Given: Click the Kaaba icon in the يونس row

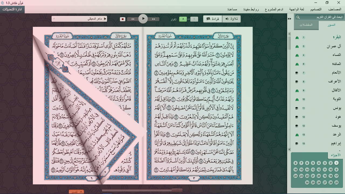Looking at the screenshot, I should pyautogui.click(x=297, y=108).
